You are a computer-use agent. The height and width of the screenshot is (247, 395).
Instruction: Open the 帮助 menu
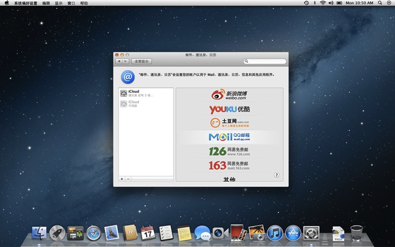(x=84, y=3)
